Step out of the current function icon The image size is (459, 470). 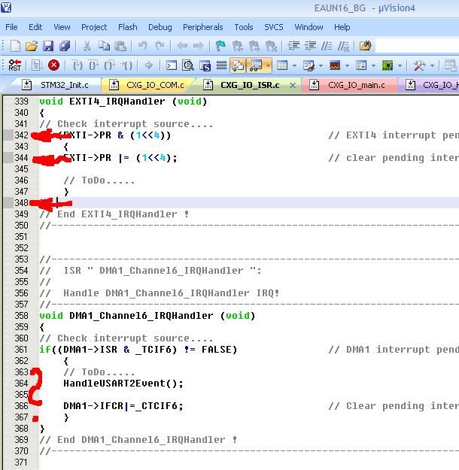[x=110, y=65]
